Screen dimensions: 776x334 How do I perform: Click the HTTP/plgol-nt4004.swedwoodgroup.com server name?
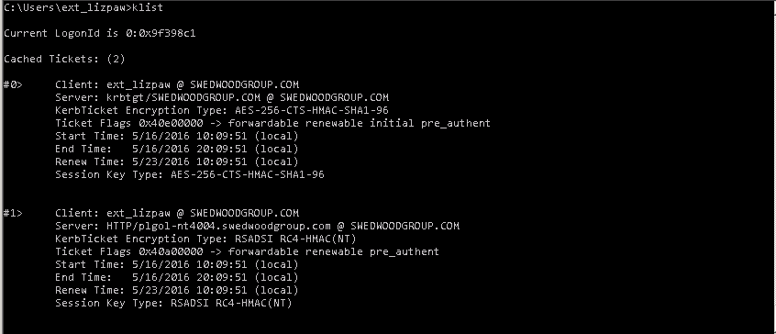pos(218,226)
